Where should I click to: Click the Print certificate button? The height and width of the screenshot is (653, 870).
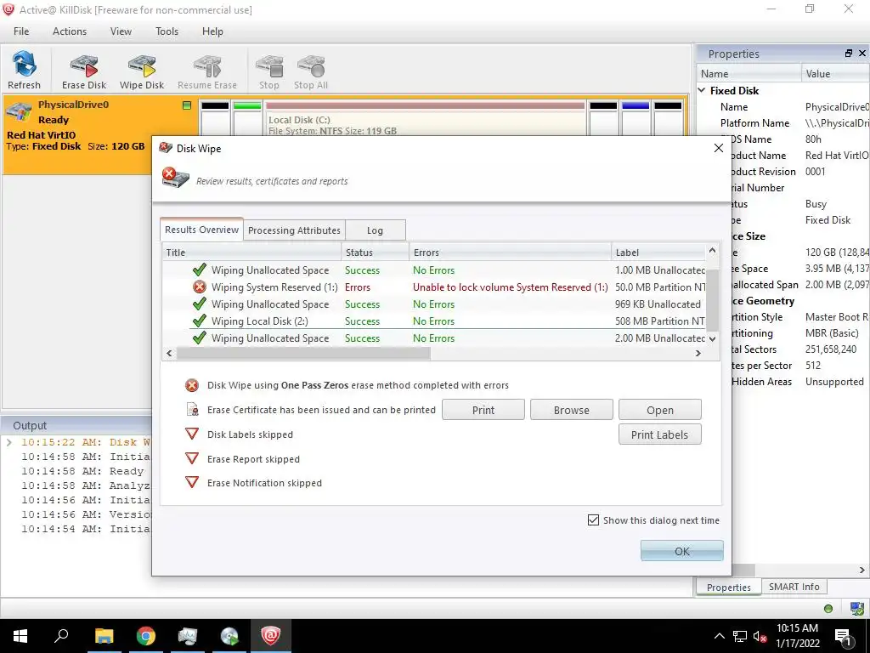tap(483, 410)
